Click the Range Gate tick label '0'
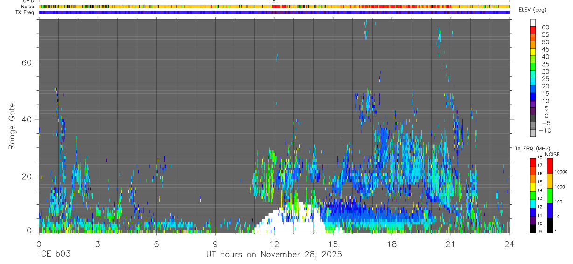The height and width of the screenshot is (264, 573). point(29,230)
